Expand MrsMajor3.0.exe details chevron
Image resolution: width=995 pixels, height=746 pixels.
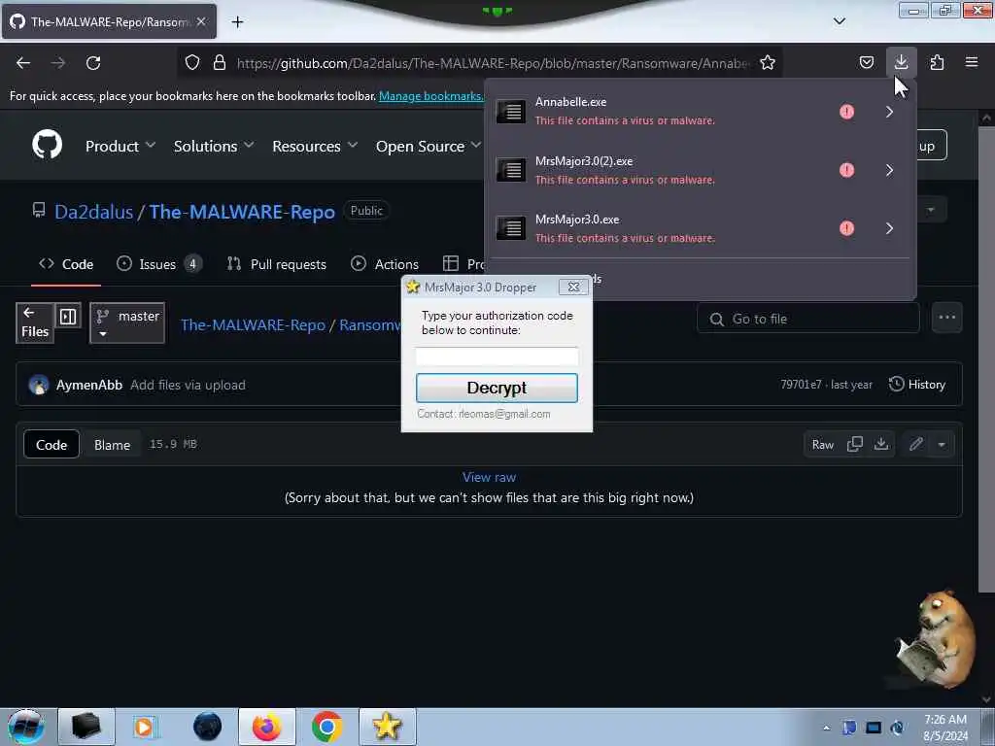click(889, 228)
